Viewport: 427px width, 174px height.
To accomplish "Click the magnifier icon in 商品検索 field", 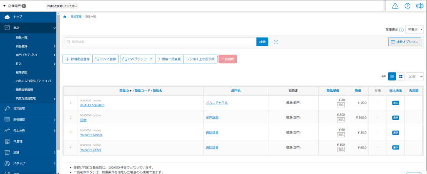I will coord(68,42).
